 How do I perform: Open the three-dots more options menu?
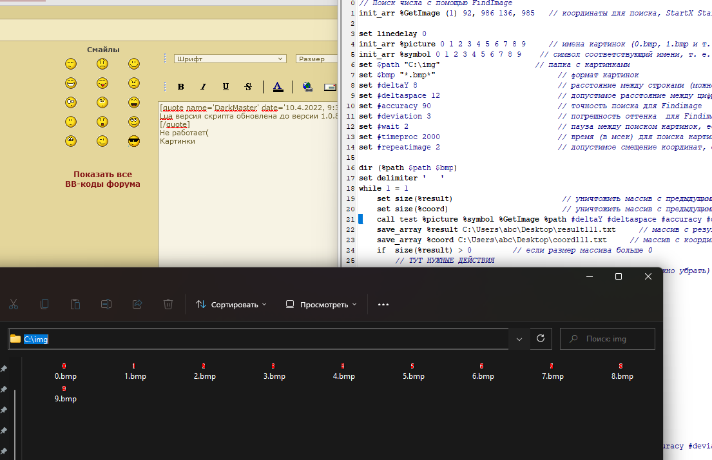pyautogui.click(x=383, y=304)
